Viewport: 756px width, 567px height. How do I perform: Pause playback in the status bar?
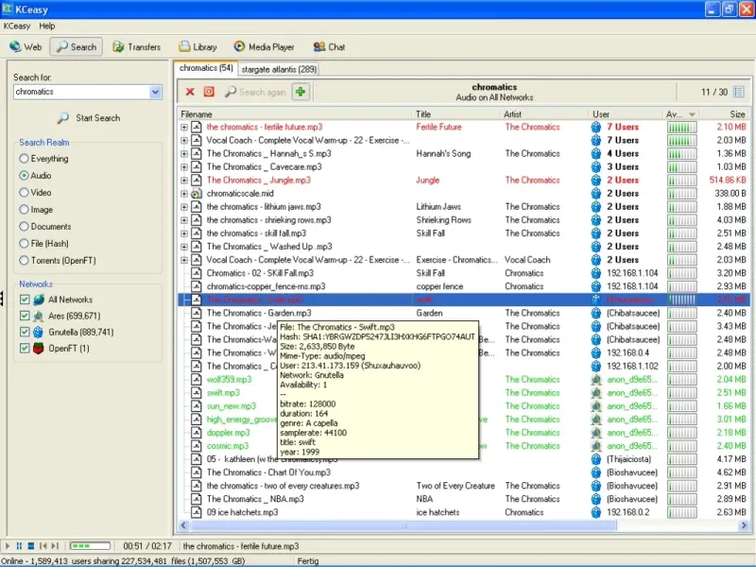20,546
